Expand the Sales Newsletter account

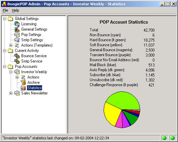11,93
